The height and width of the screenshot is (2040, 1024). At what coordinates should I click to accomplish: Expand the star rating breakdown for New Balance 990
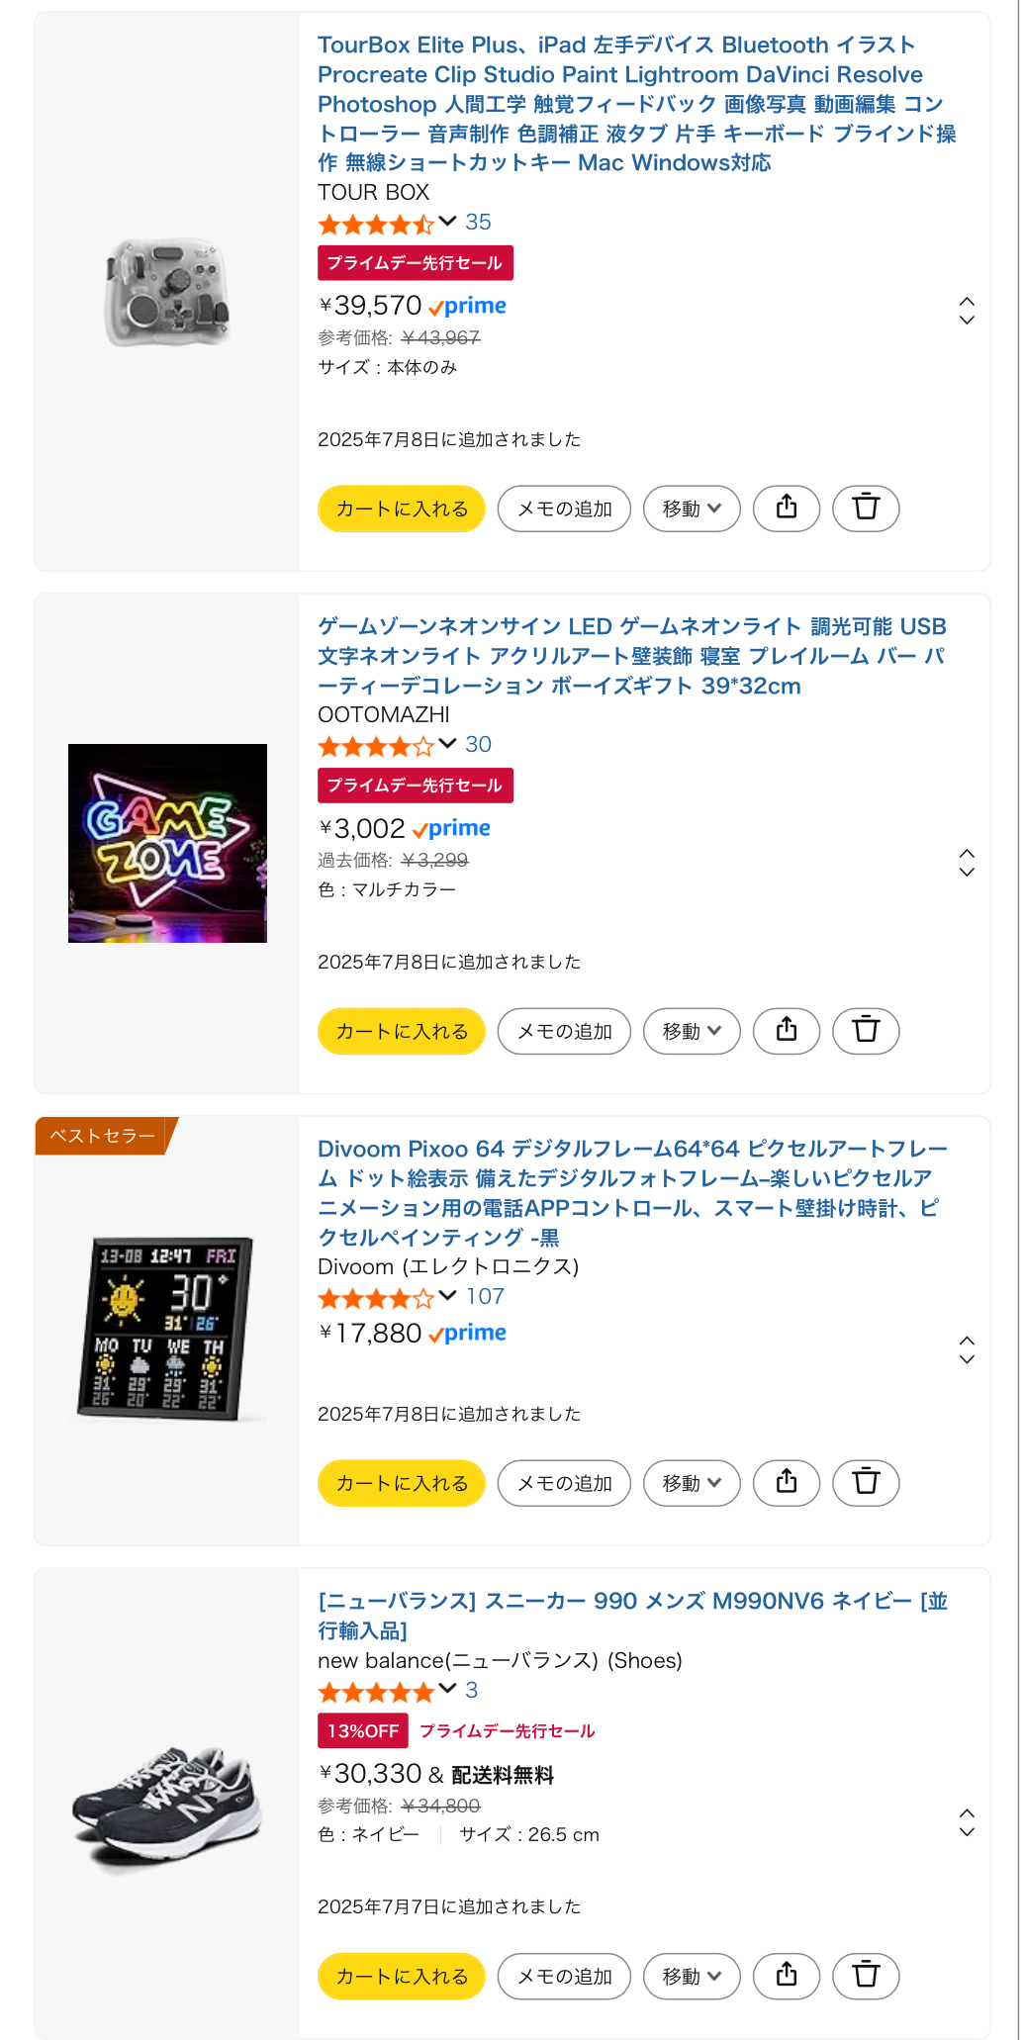tap(447, 1689)
